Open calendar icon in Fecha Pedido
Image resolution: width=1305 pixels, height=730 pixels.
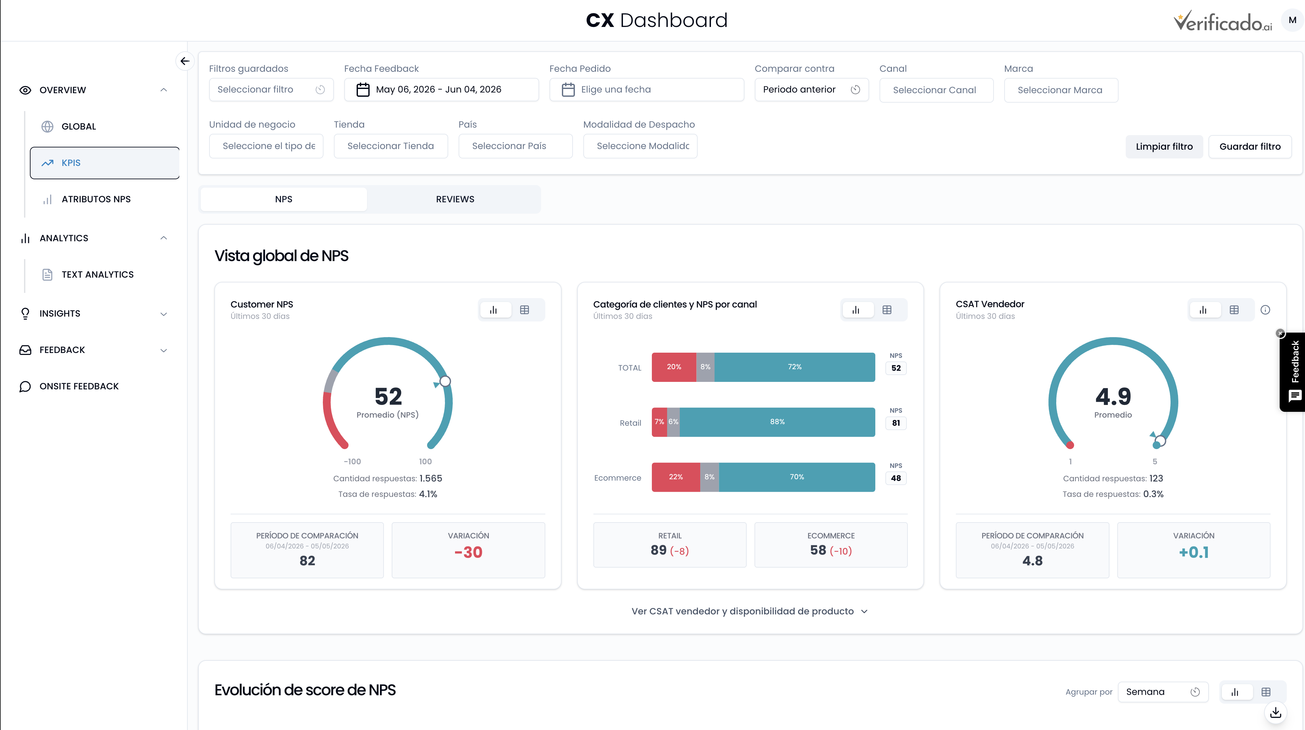pos(568,90)
